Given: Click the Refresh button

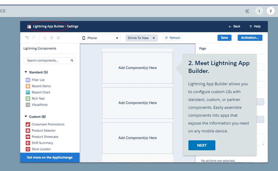Looking at the screenshot, I should click(x=172, y=38).
